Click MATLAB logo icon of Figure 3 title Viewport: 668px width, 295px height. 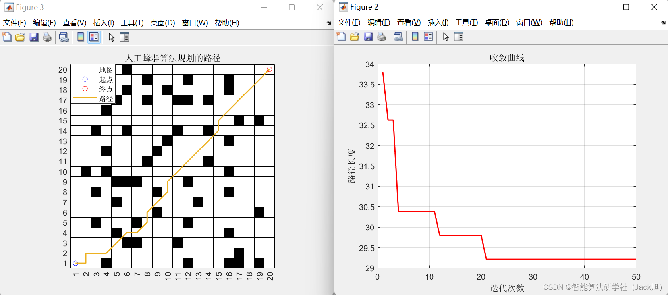pyautogui.click(x=9, y=7)
